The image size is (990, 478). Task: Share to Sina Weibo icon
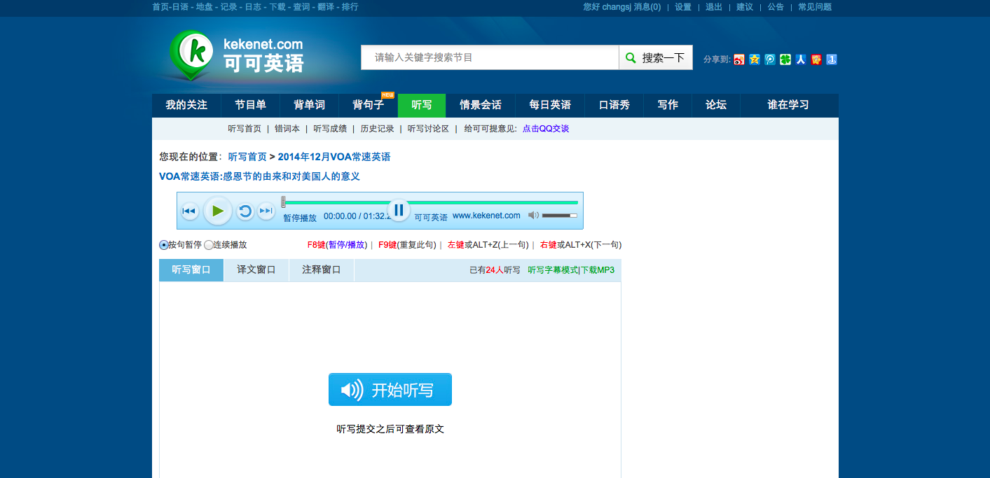coord(739,59)
